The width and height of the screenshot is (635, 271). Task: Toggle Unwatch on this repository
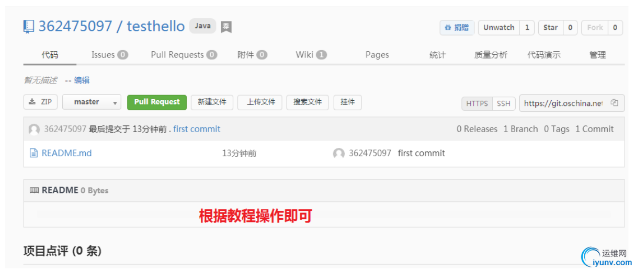pos(498,28)
